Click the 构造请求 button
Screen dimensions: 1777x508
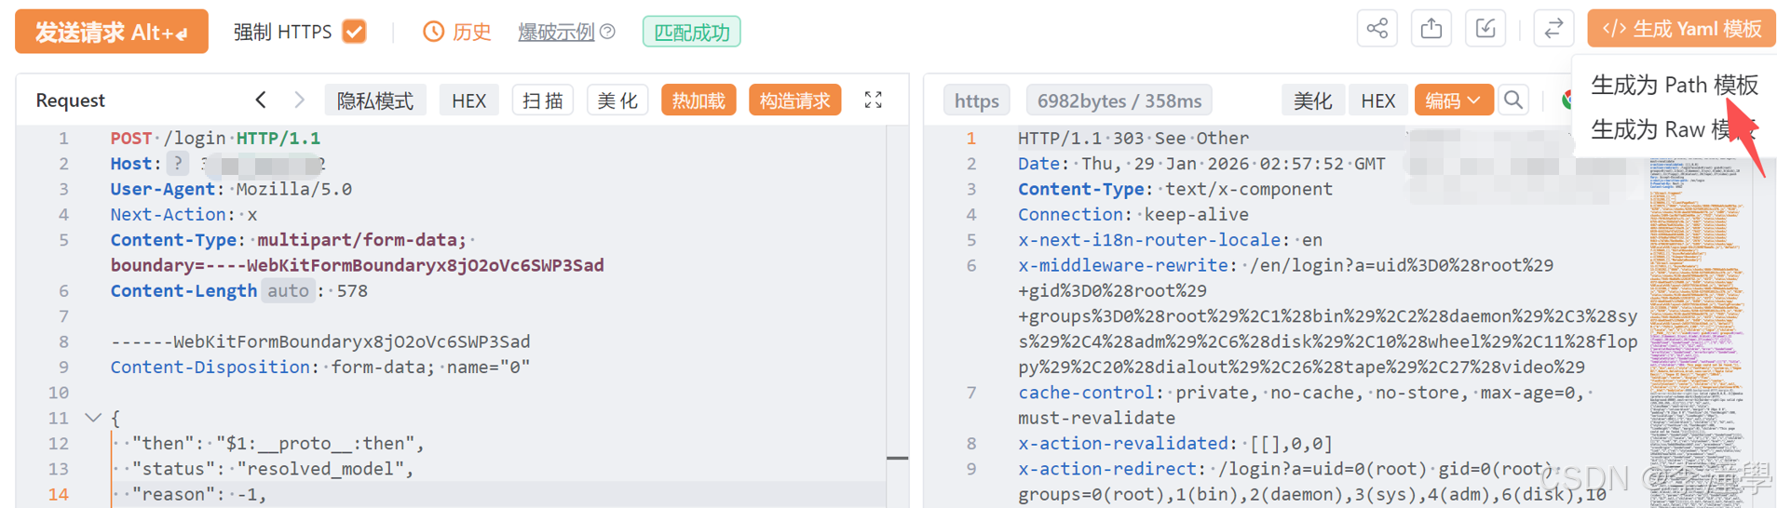coord(794,100)
